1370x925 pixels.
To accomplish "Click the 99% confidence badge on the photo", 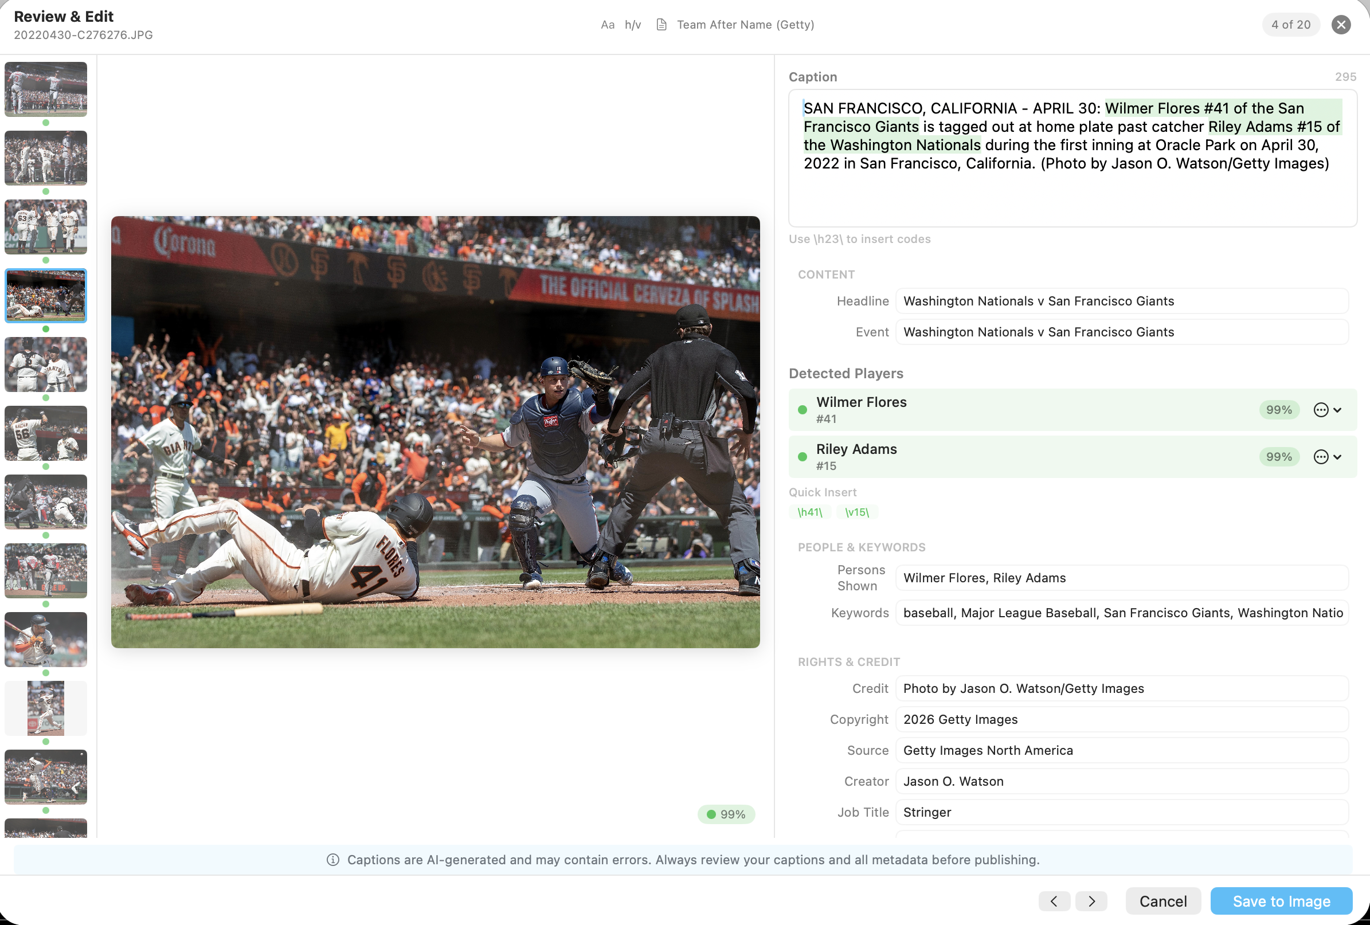I will click(726, 814).
